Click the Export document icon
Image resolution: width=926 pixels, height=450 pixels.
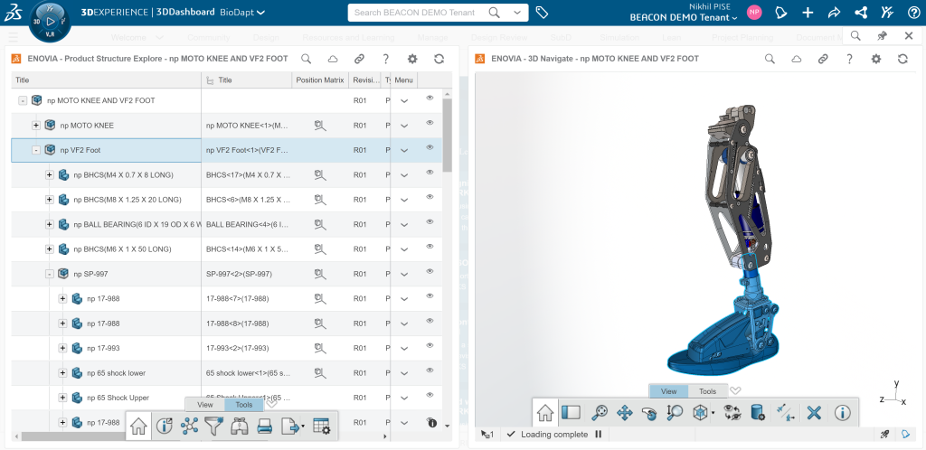[290, 426]
